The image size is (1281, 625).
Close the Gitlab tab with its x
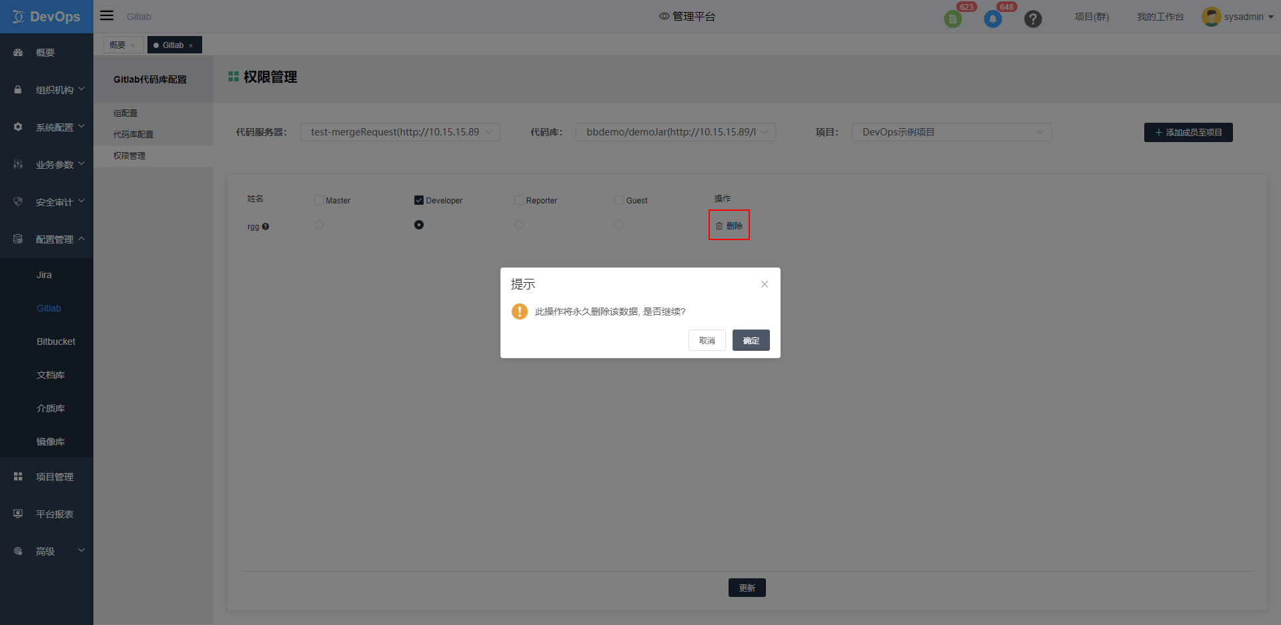191,45
